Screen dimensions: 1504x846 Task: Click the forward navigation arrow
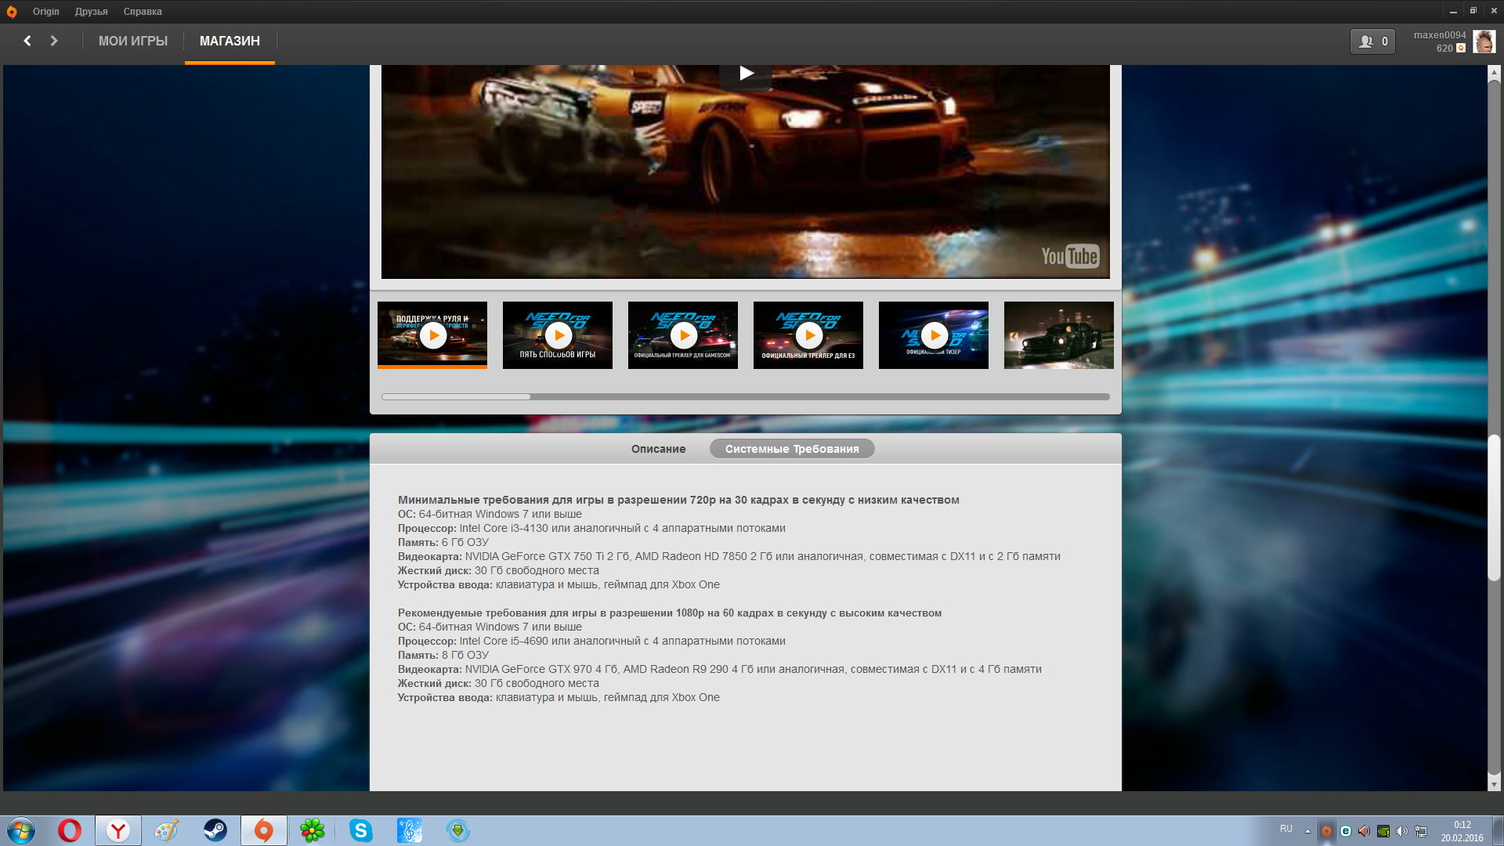tap(54, 41)
